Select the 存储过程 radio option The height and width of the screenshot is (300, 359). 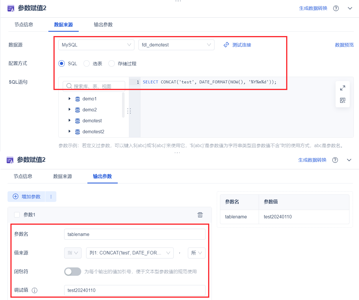pyautogui.click(x=112, y=63)
